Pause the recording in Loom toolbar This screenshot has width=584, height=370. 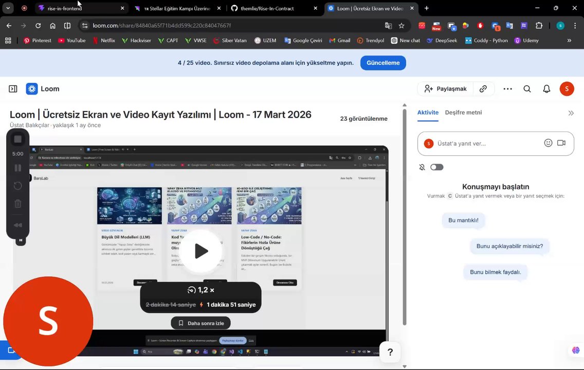point(17,168)
